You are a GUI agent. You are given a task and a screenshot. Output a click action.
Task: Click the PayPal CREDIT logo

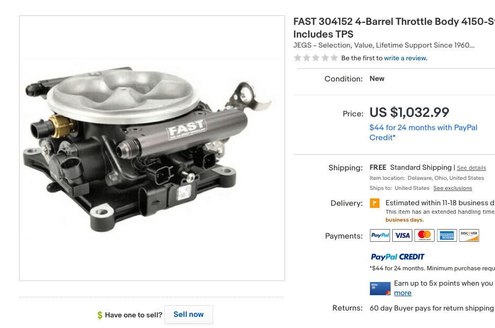pos(397,257)
